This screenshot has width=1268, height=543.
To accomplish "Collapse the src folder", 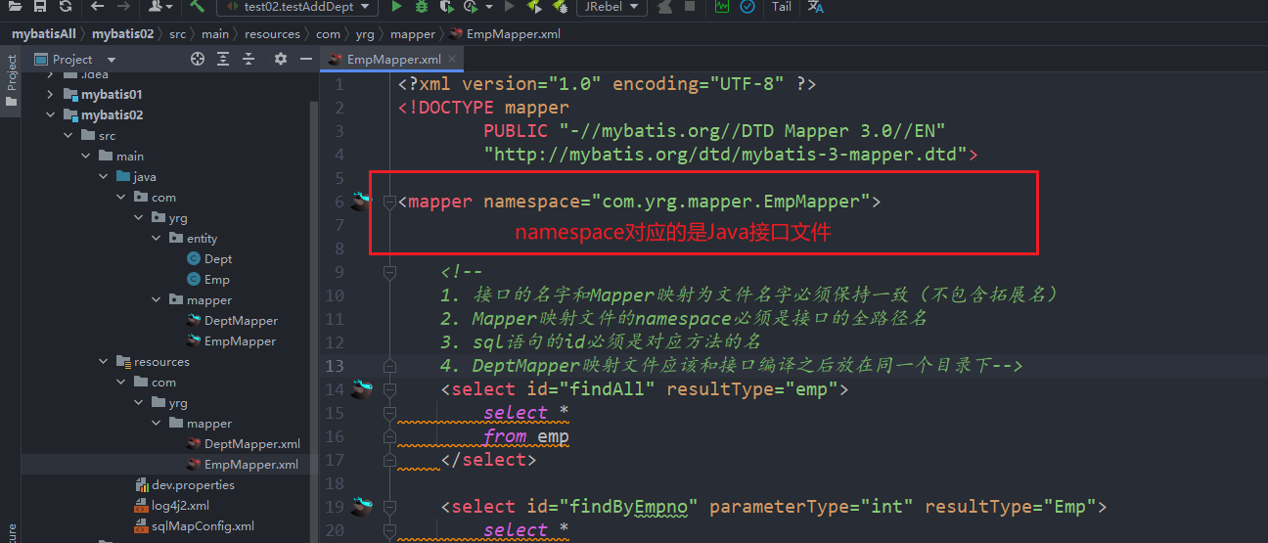I will point(68,136).
